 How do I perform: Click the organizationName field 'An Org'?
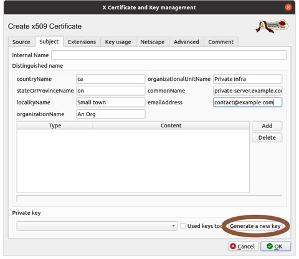[110, 114]
